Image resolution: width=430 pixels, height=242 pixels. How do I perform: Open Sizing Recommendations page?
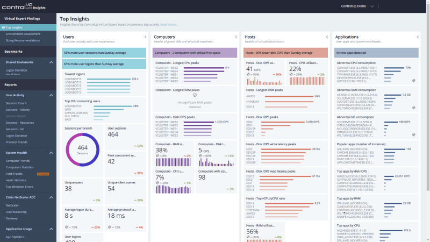tap(23, 41)
